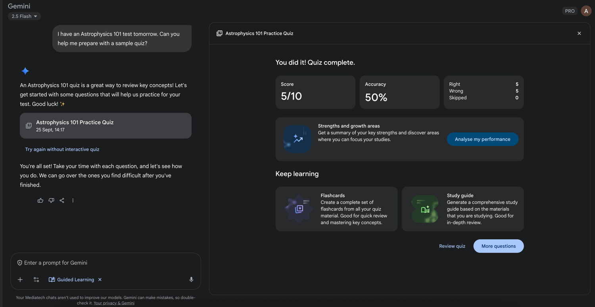Activate the microphone voice input

[x=191, y=280]
